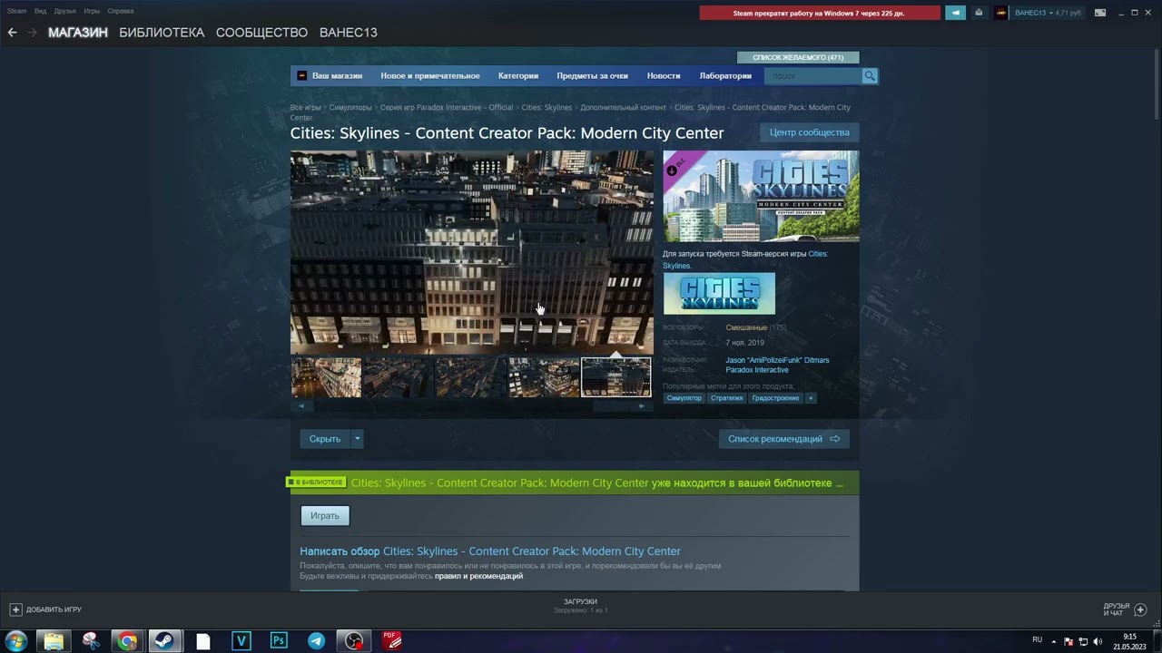Image resolution: width=1162 pixels, height=653 pixels.
Task: Go to МАГАЗИН section
Action: coord(78,33)
